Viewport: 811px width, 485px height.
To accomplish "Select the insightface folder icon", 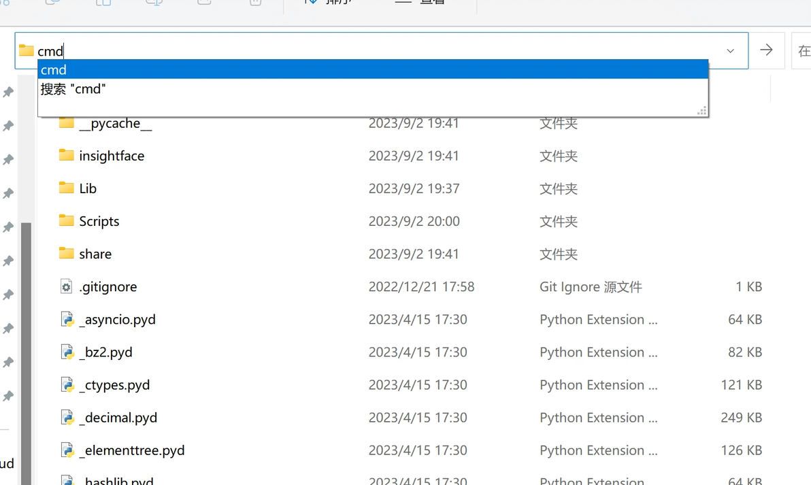I will 66,156.
